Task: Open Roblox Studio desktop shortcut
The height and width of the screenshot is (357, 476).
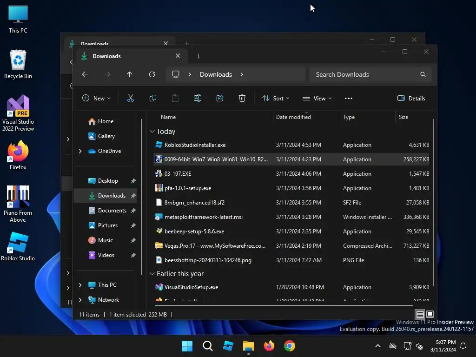Action: pos(18,246)
